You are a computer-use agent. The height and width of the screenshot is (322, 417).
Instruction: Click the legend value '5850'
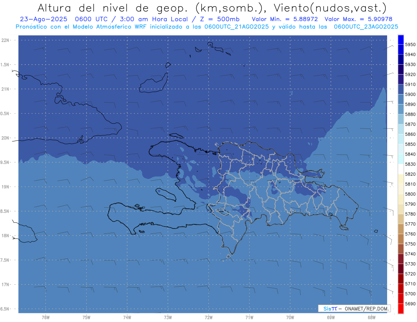pos(410,144)
